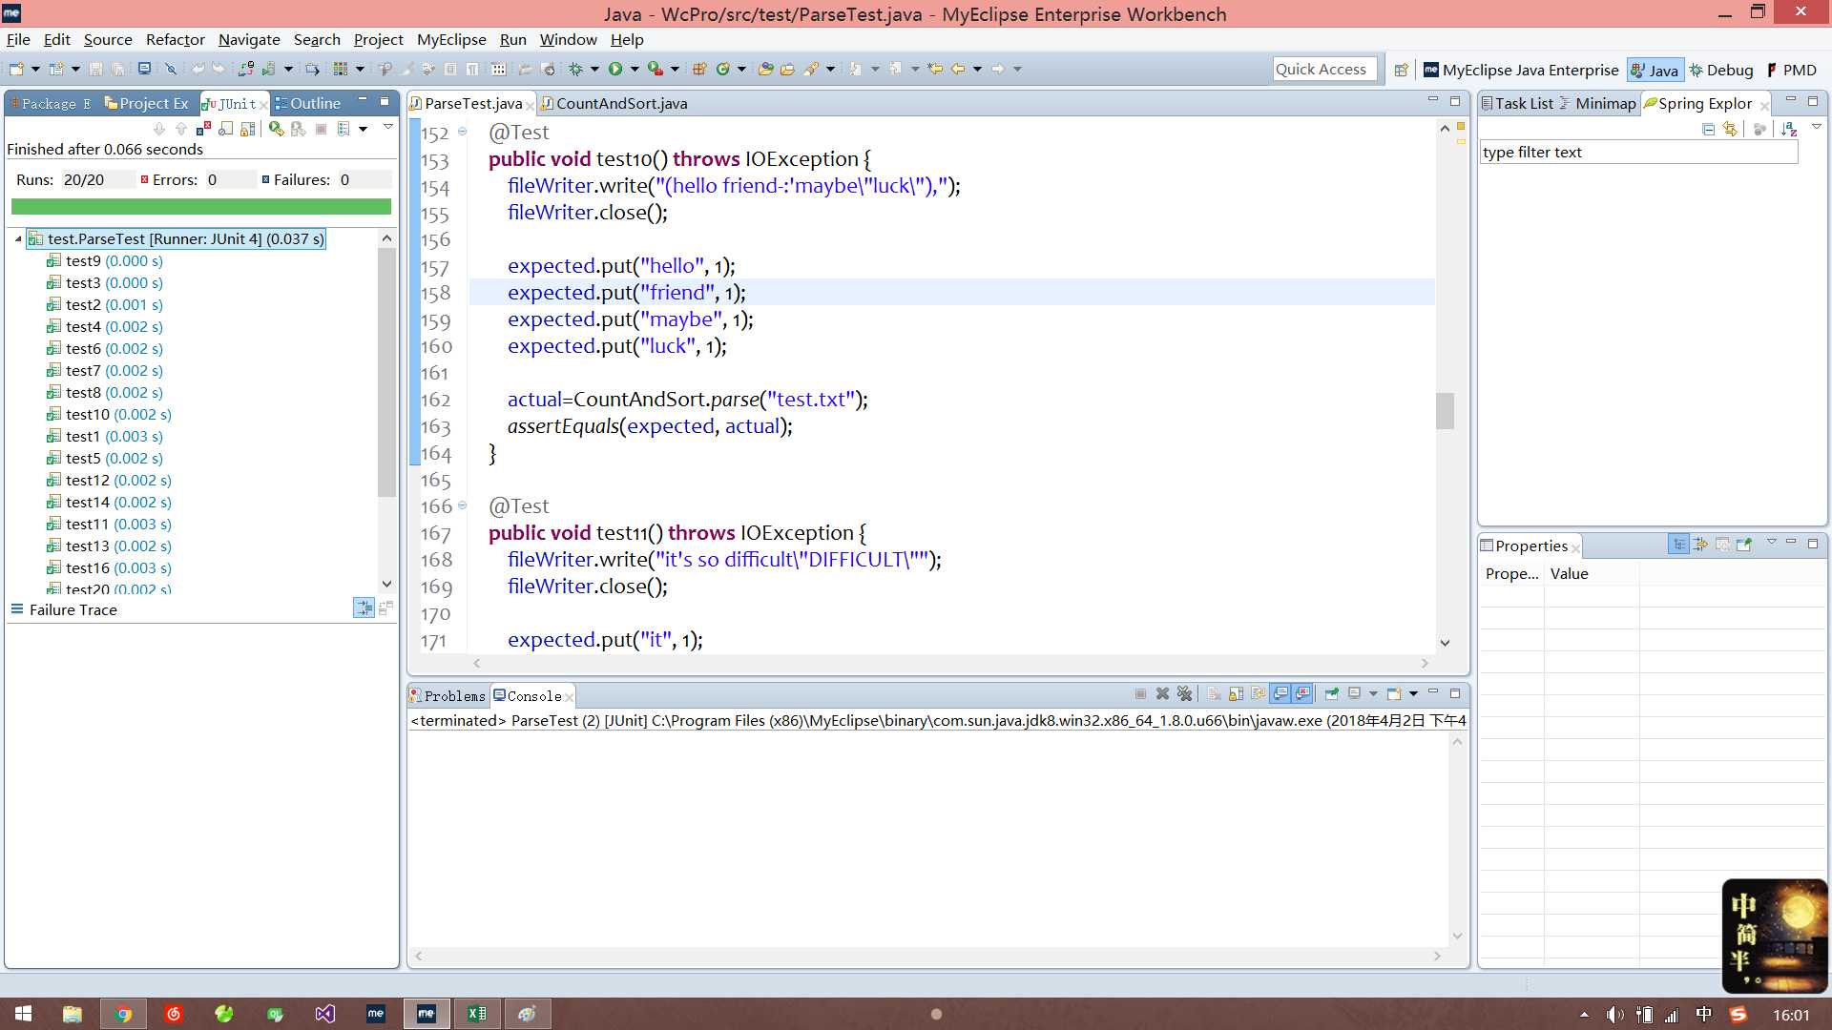This screenshot has height=1030, width=1832.
Task: Expand the test.ParseTest runner tree node
Action: click(x=17, y=237)
